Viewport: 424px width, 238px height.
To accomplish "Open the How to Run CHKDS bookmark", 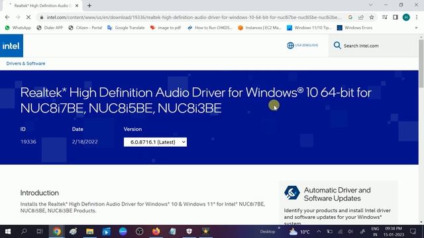I will point(210,28).
